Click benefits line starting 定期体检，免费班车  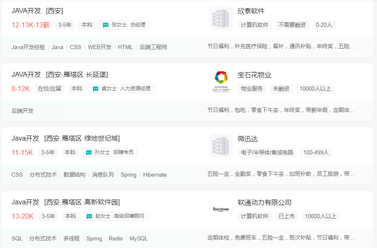click(281, 238)
